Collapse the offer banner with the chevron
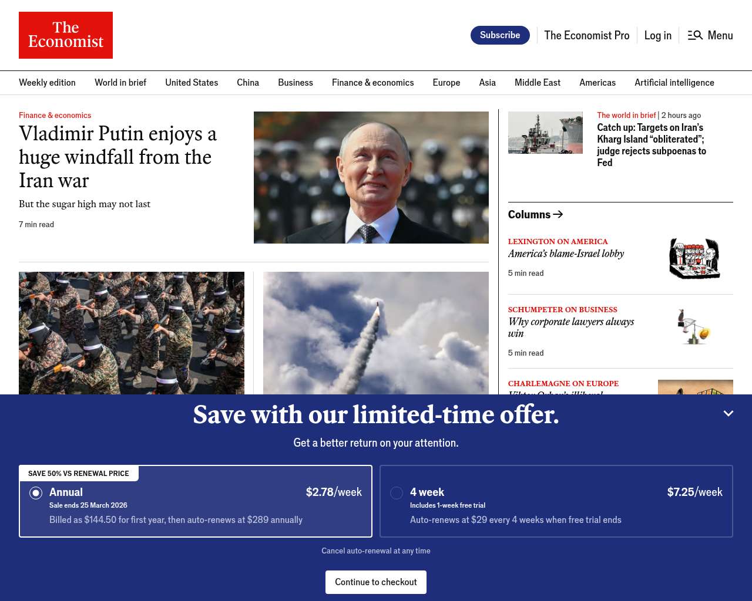Viewport: 752px width, 601px height. coord(728,413)
